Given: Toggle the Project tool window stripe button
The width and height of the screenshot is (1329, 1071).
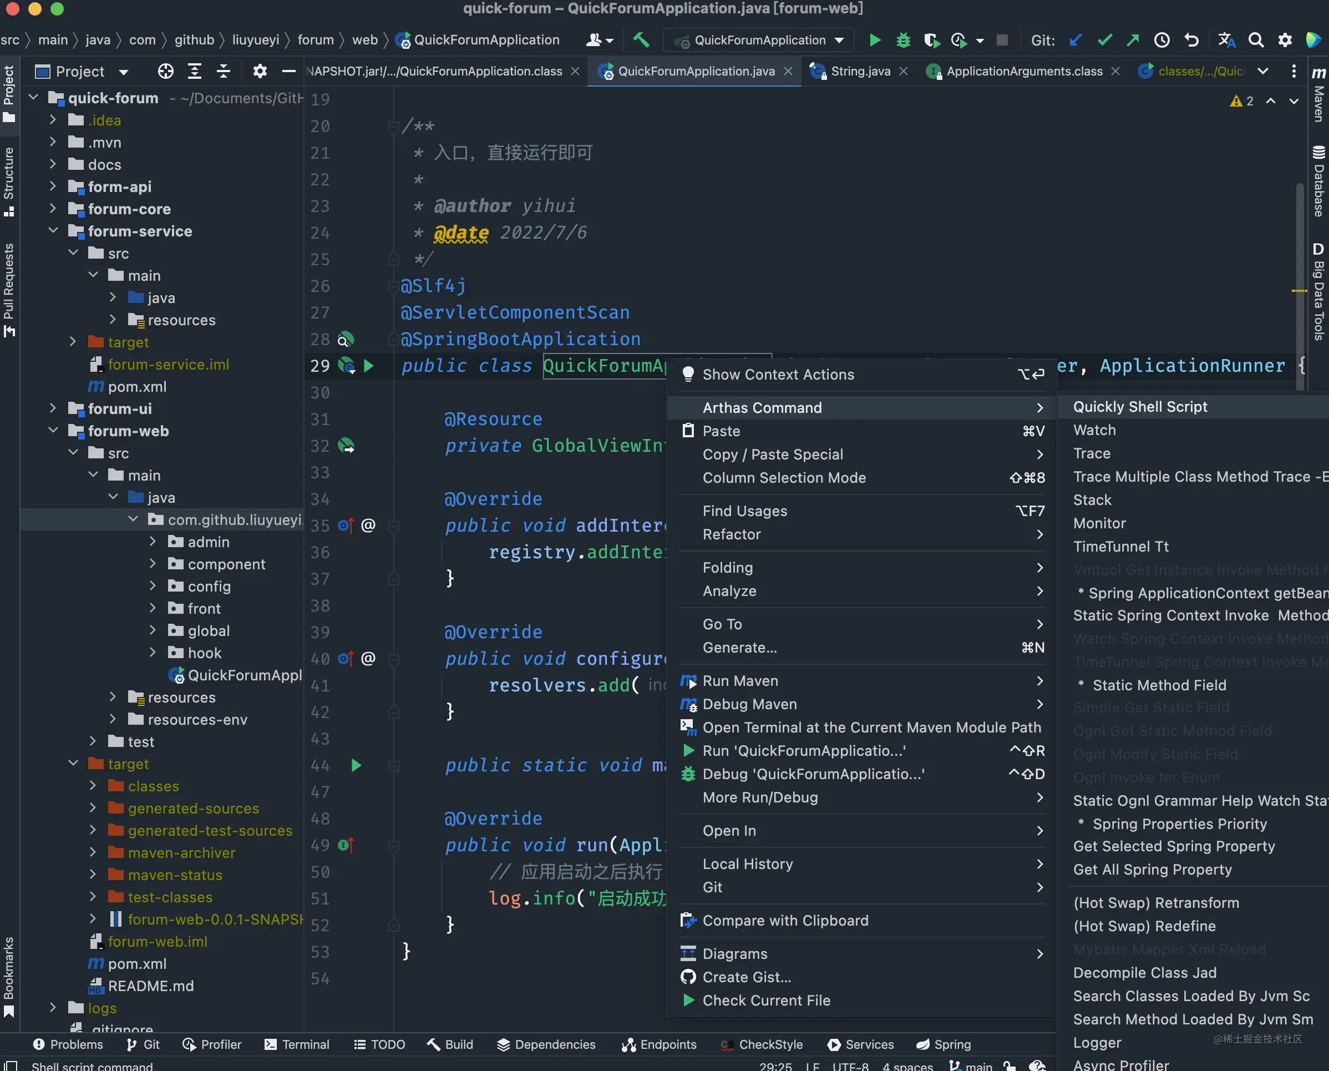Looking at the screenshot, I should [x=9, y=94].
